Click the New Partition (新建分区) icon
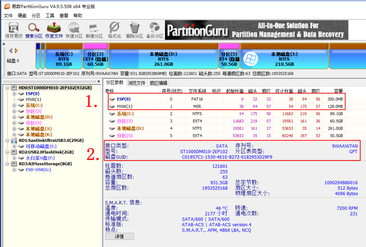Image resolution: width=366 pixels, height=247 pixels. coord(94,29)
